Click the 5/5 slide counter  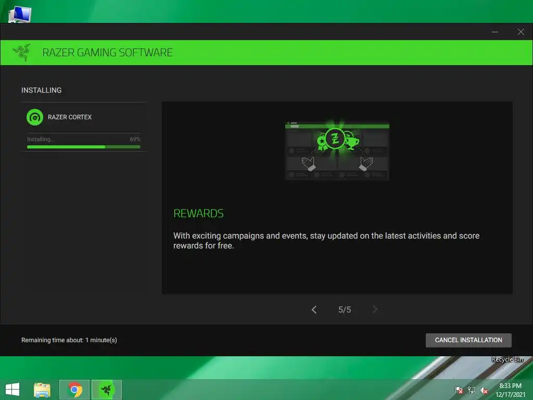pyautogui.click(x=345, y=309)
